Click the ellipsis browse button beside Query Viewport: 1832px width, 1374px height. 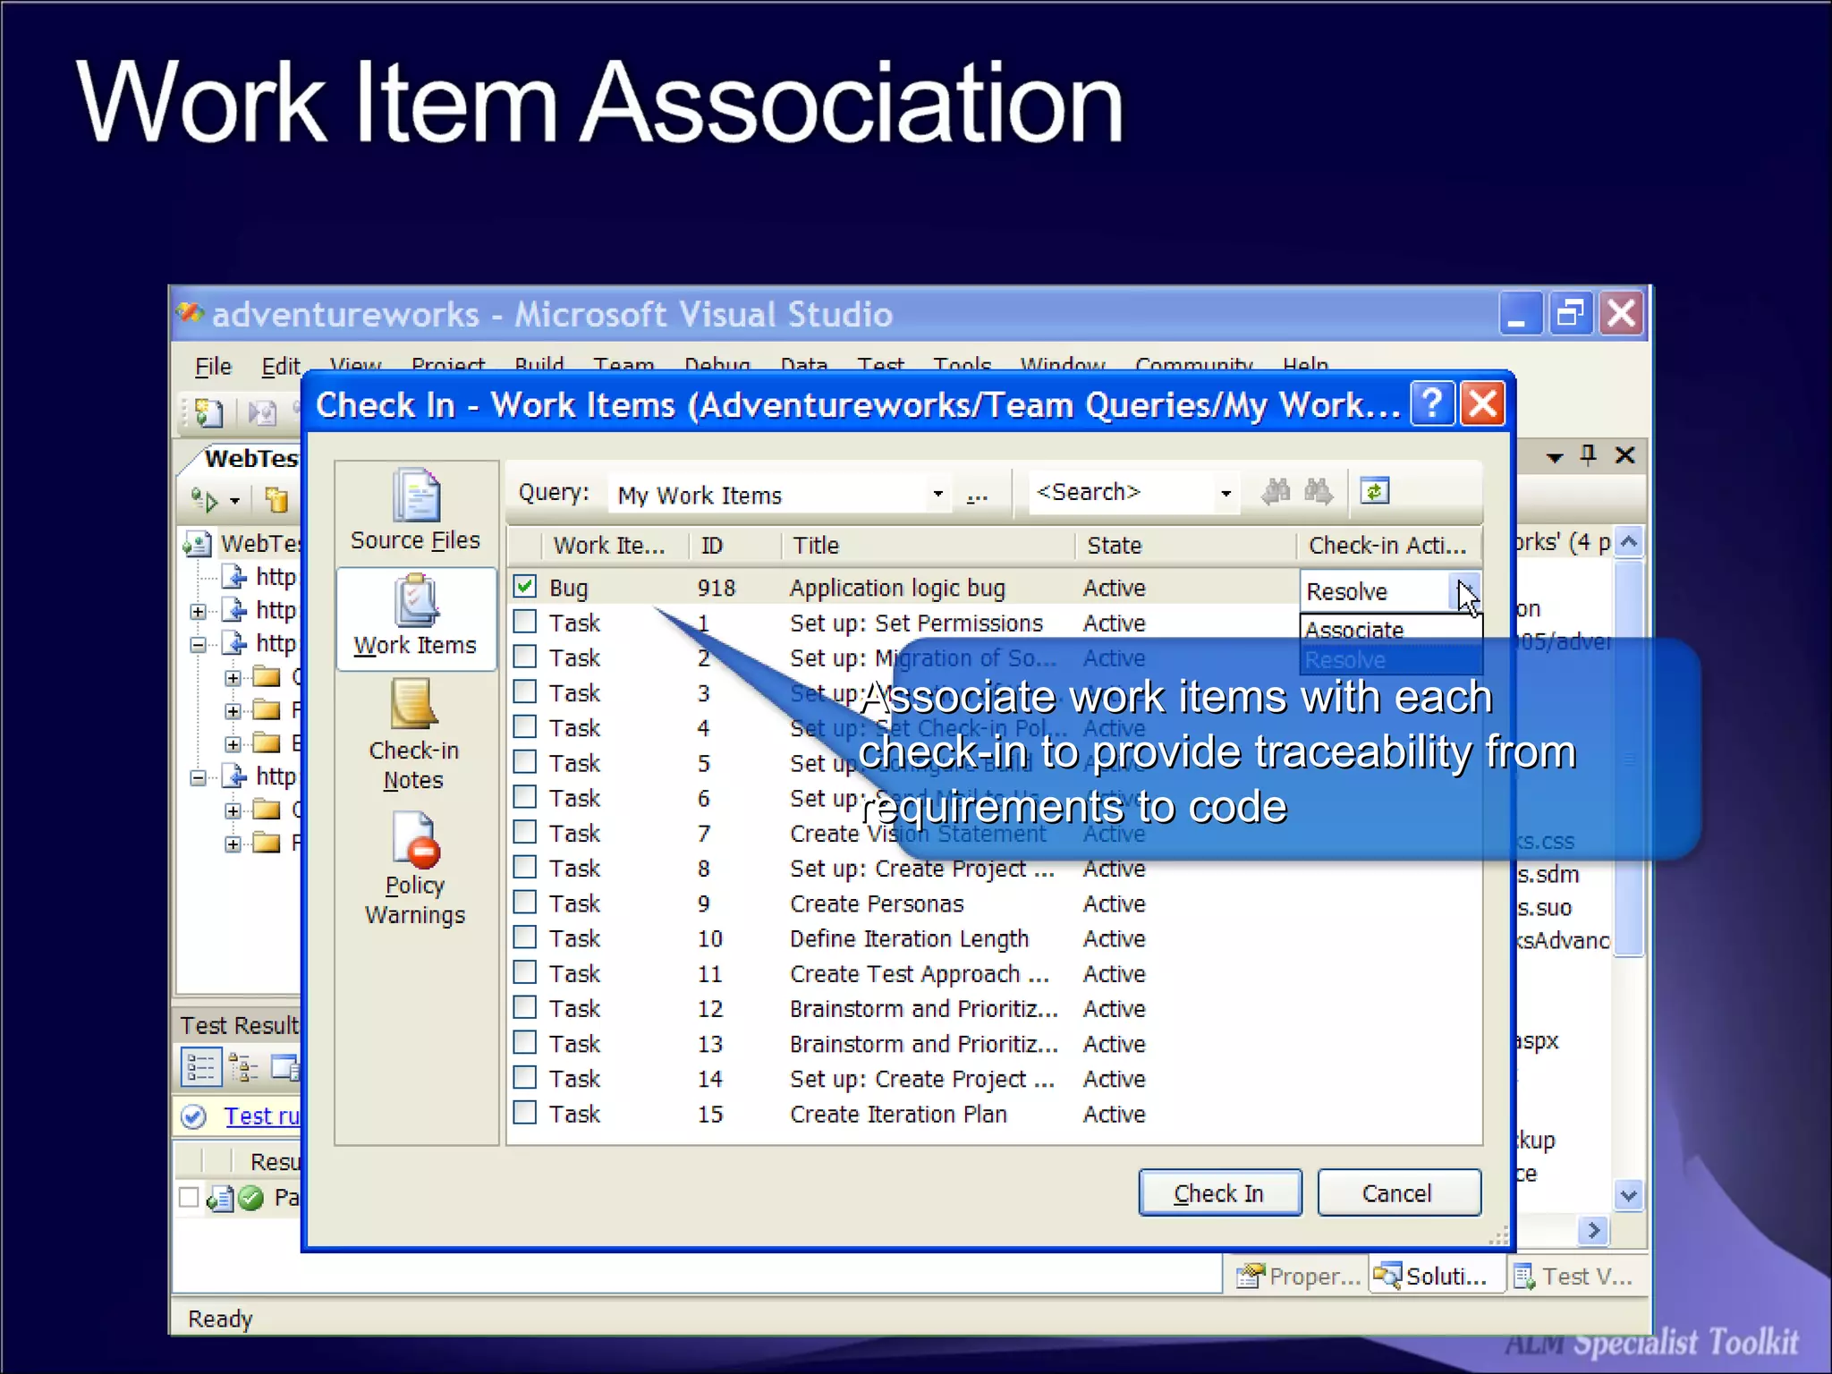tap(977, 494)
